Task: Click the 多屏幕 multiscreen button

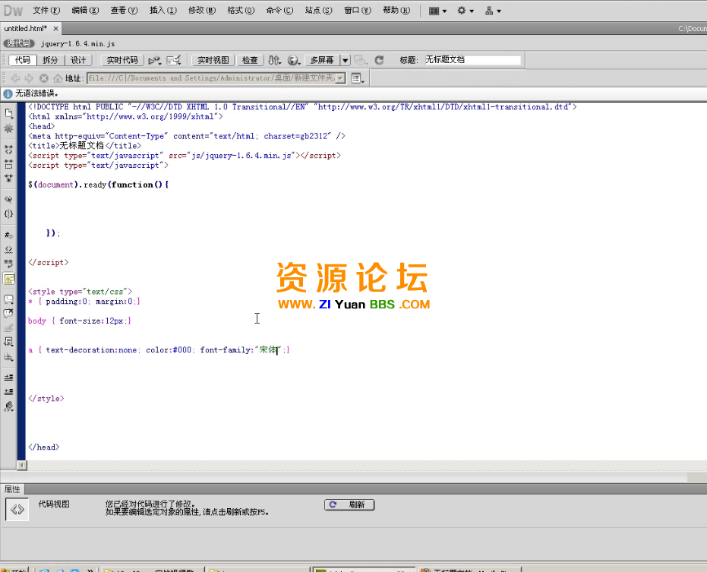Action: click(x=322, y=60)
